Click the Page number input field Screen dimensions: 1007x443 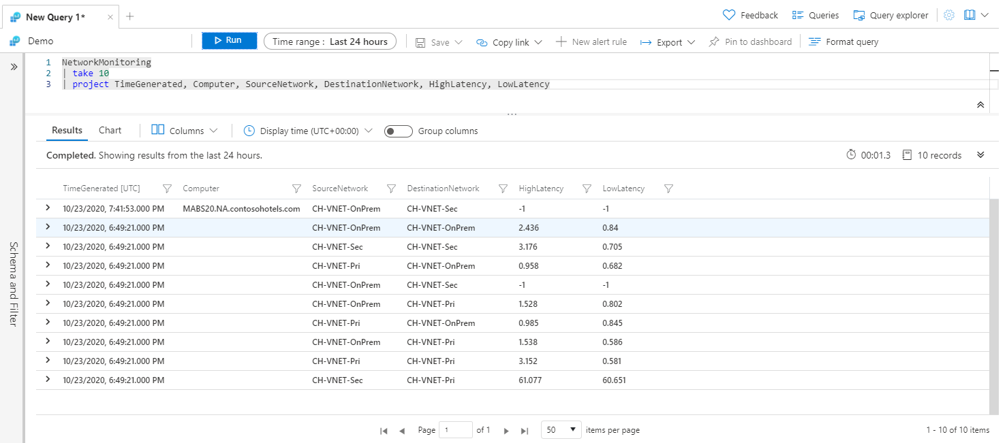455,430
